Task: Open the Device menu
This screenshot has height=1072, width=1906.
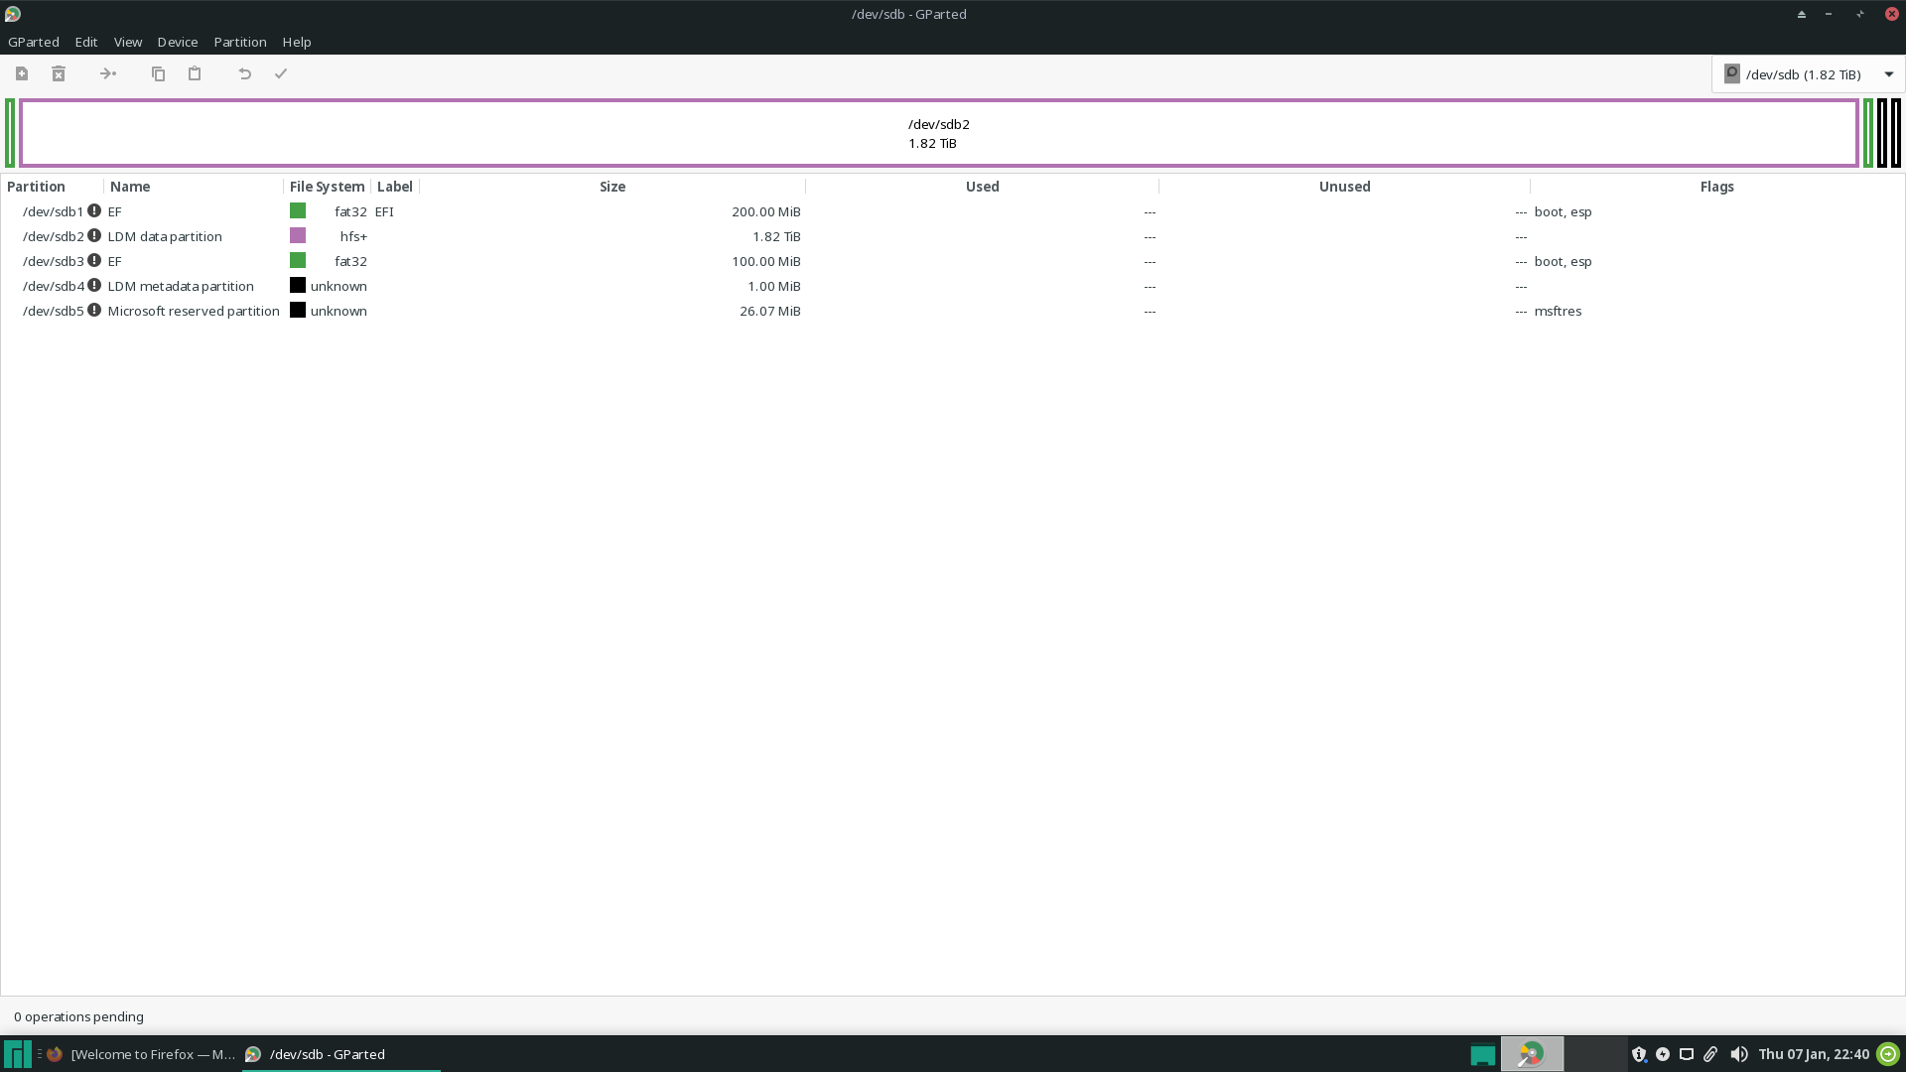Action: [177, 42]
